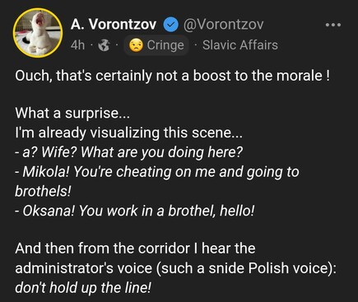Click the 4h post timestamp
358x302 pixels.
tap(77, 45)
